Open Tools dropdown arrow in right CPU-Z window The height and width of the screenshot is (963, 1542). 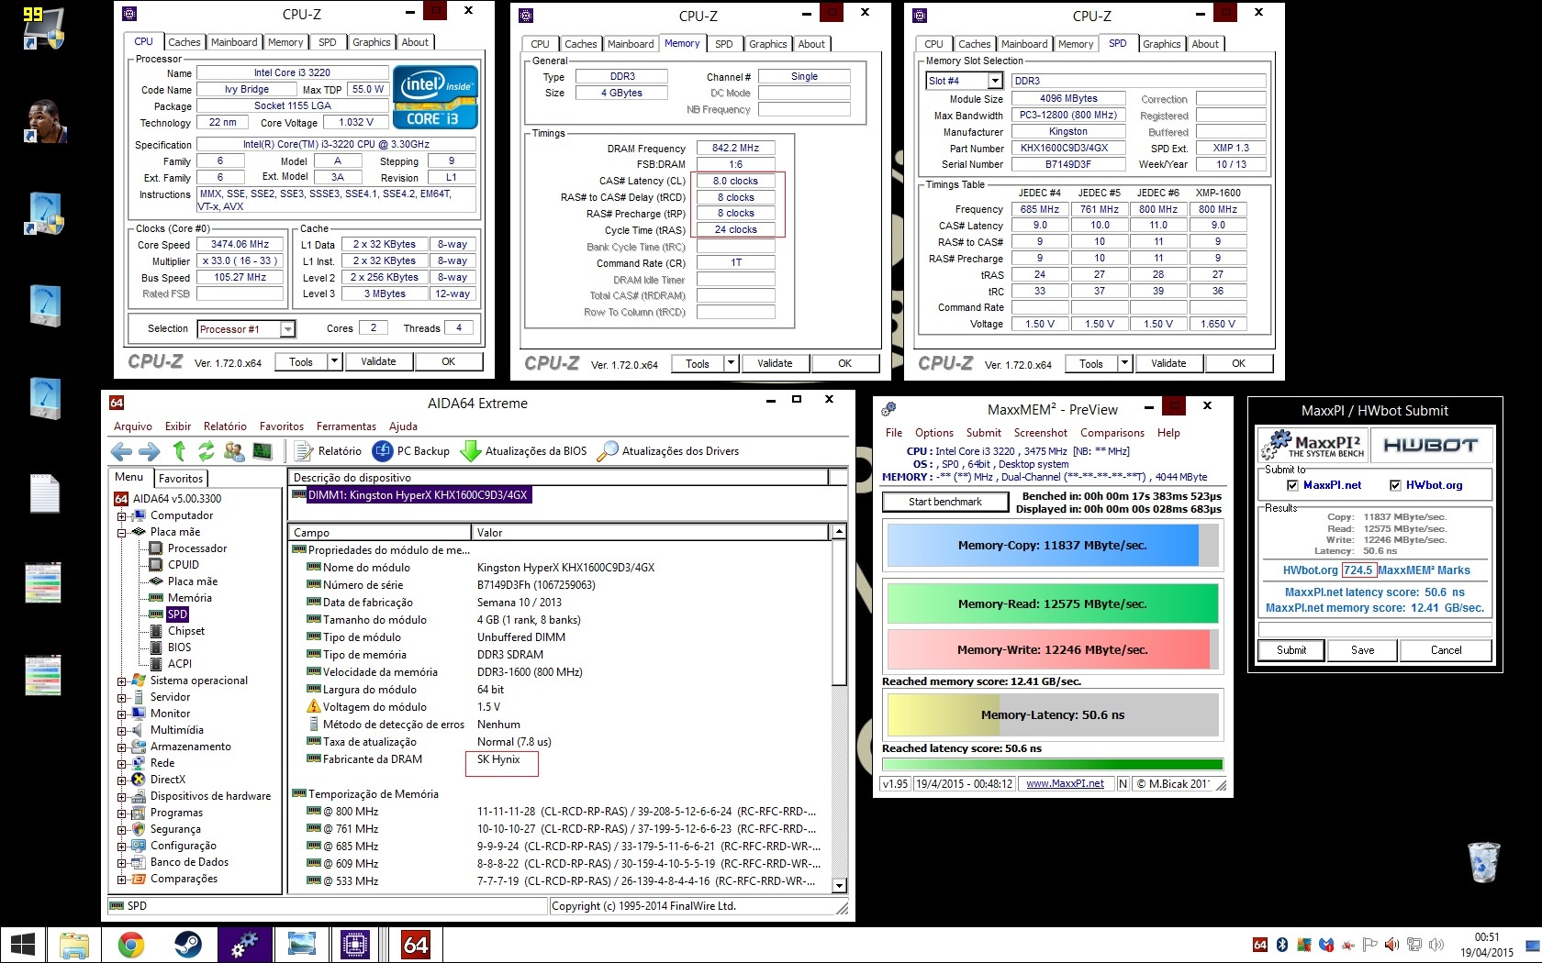tap(1124, 364)
